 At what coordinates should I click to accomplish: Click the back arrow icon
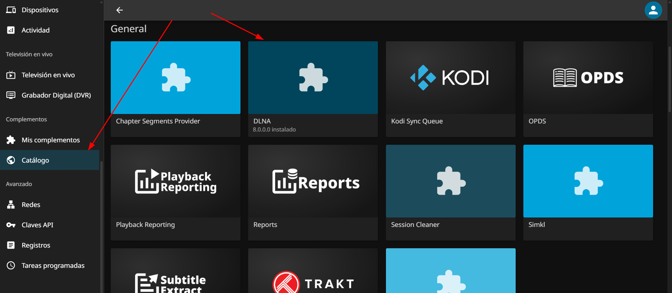120,10
